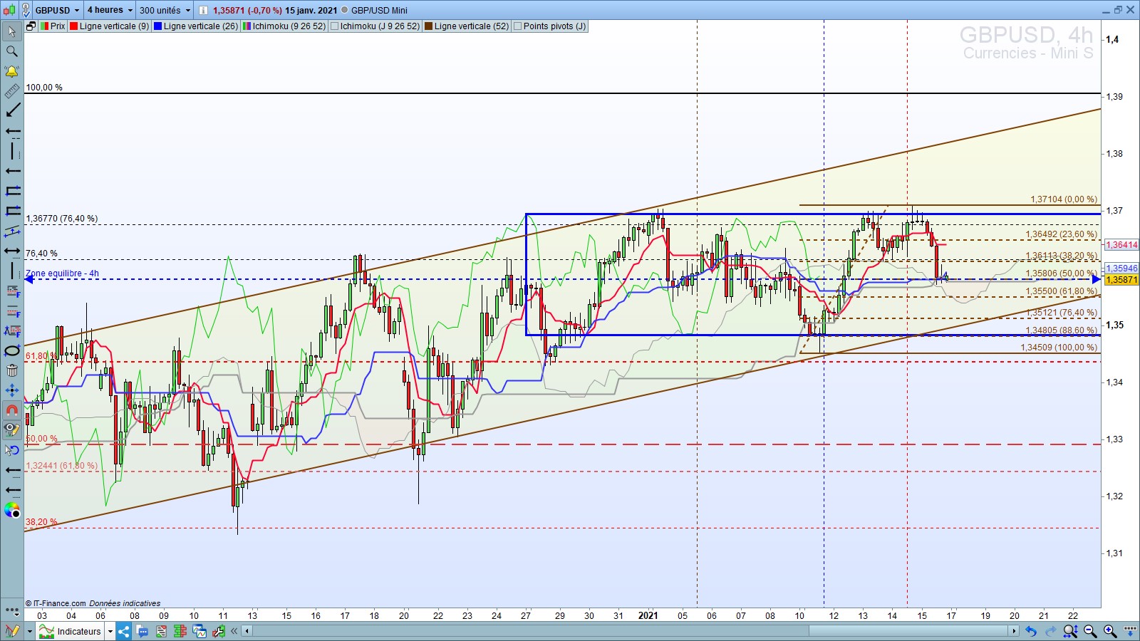This screenshot has width=1140, height=641.
Task: Open the '4 heures' timeframe dropdown
Action: click(110, 10)
